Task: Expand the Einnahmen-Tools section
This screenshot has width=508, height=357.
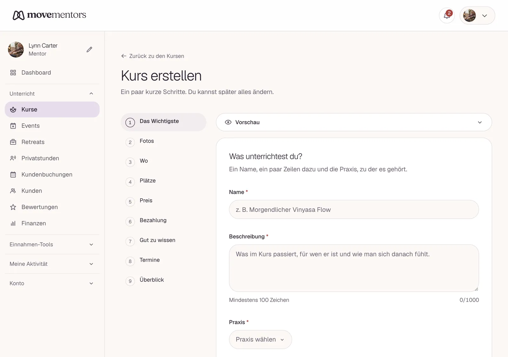Action: [52, 244]
